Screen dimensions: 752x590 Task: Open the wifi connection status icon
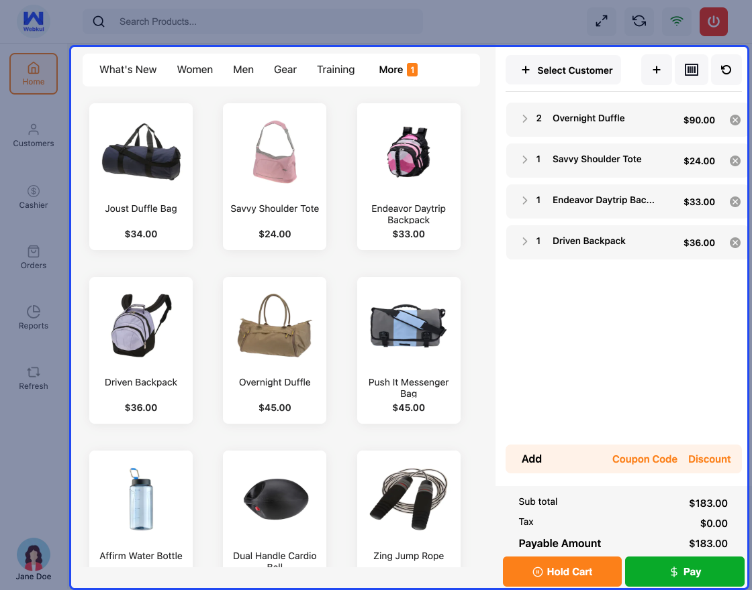676,21
